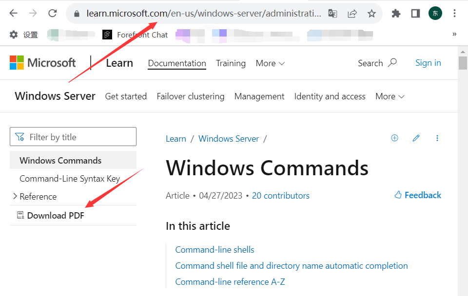Open the Get started menu item
Screen dimensions: 468x296
126,96
